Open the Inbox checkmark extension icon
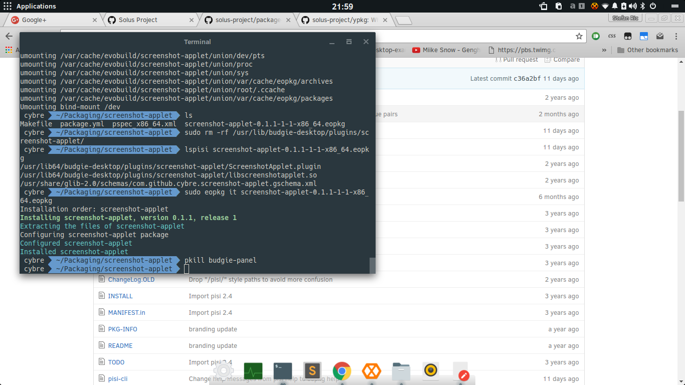685x385 pixels. 660,36
